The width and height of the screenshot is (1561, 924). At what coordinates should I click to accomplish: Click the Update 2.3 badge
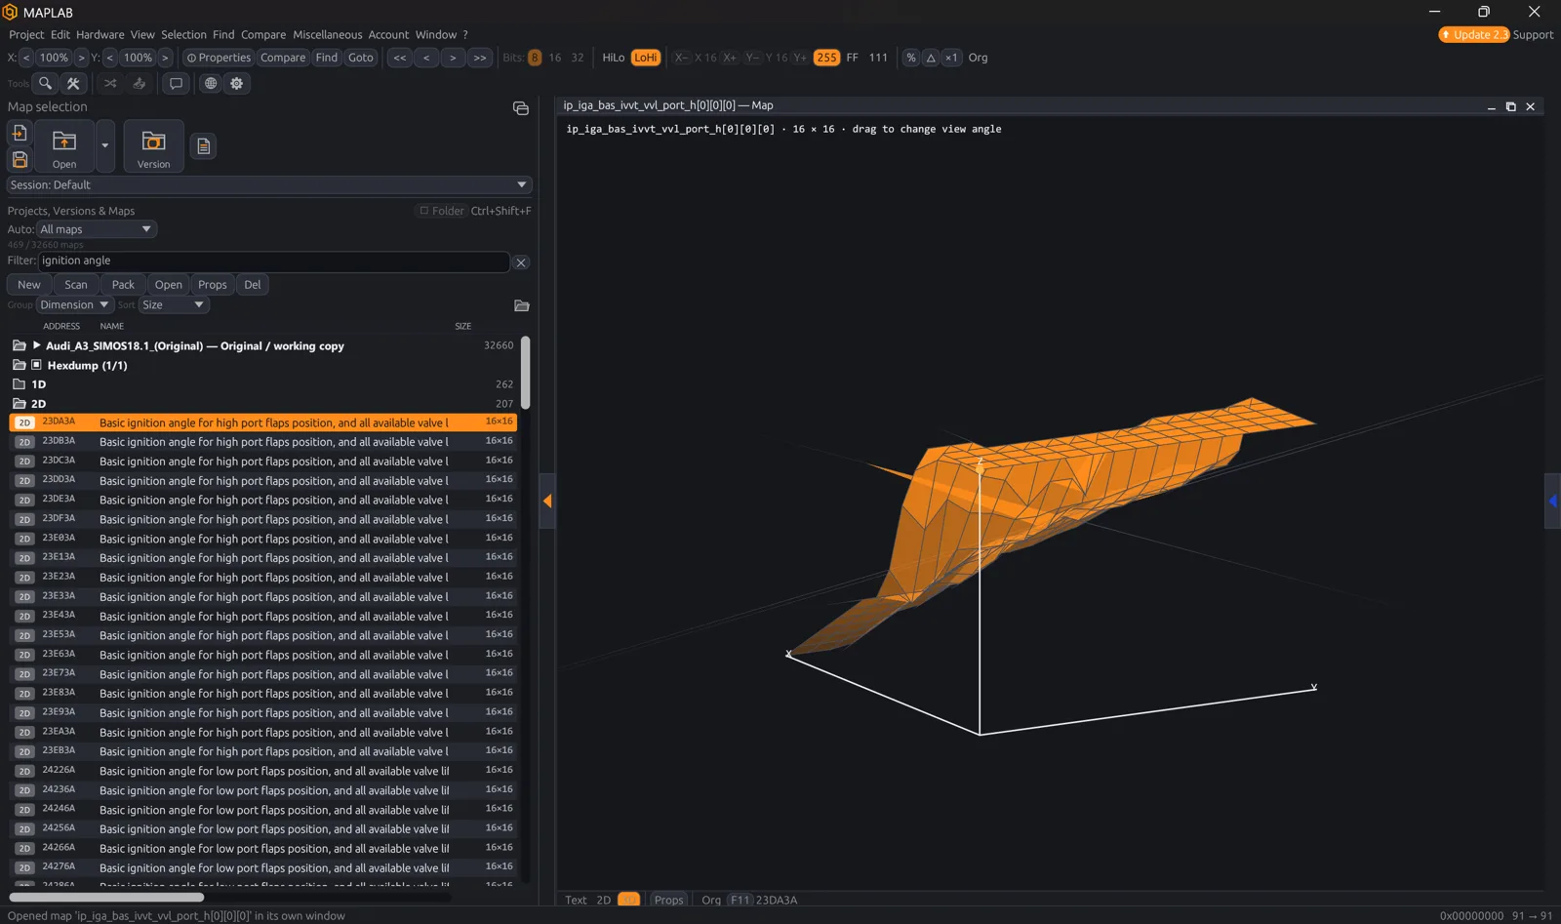[1474, 34]
